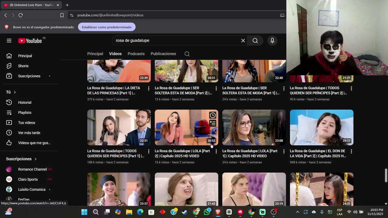Open volume control in system tray
The width and height of the screenshot is (388, 218).
(355, 212)
